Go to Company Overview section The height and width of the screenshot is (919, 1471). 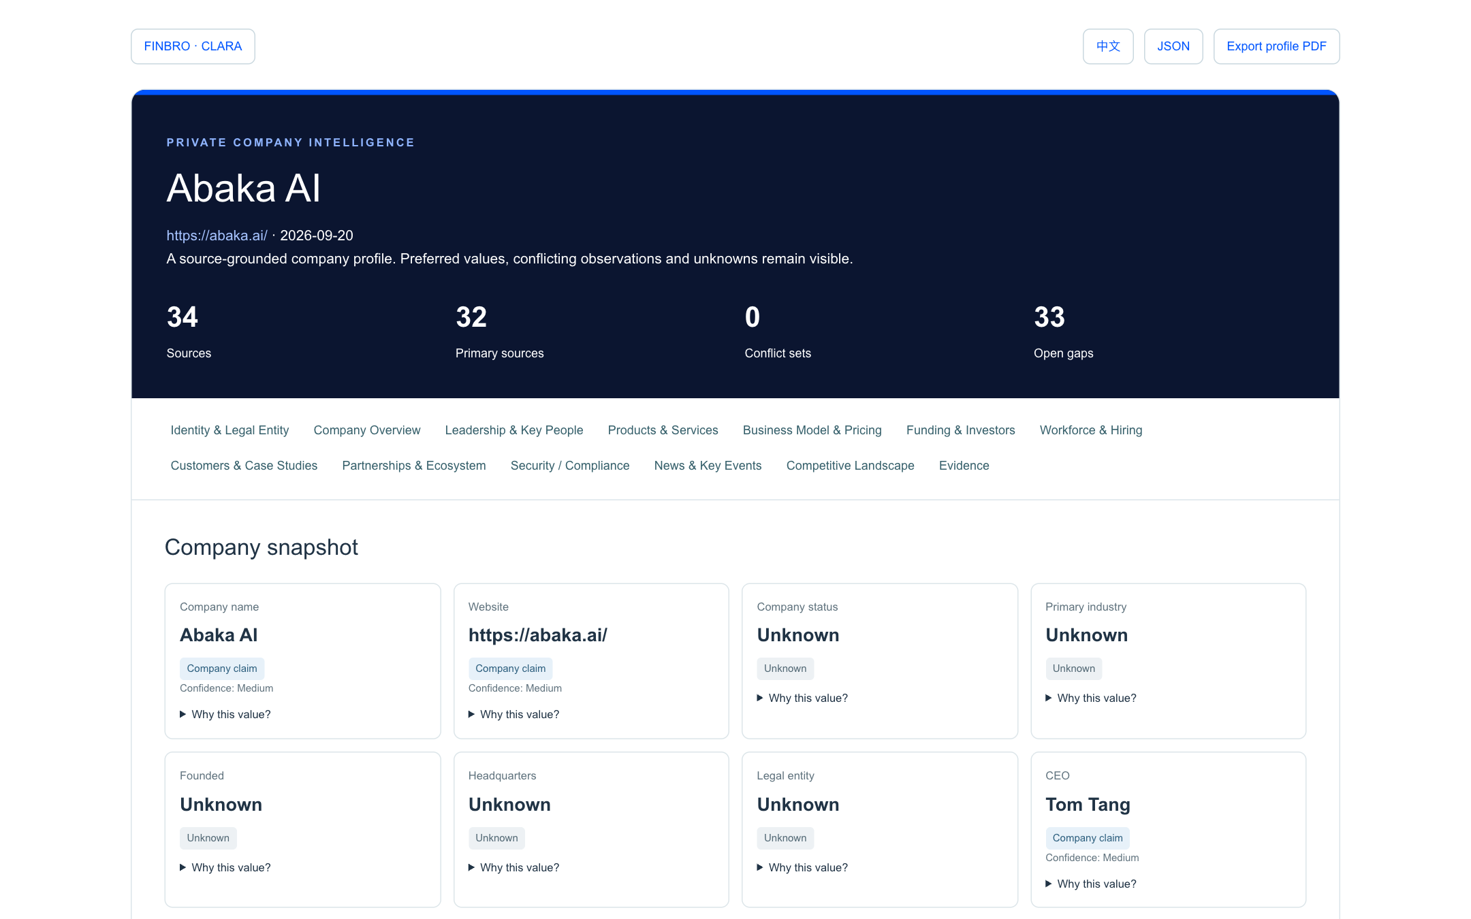click(x=367, y=430)
